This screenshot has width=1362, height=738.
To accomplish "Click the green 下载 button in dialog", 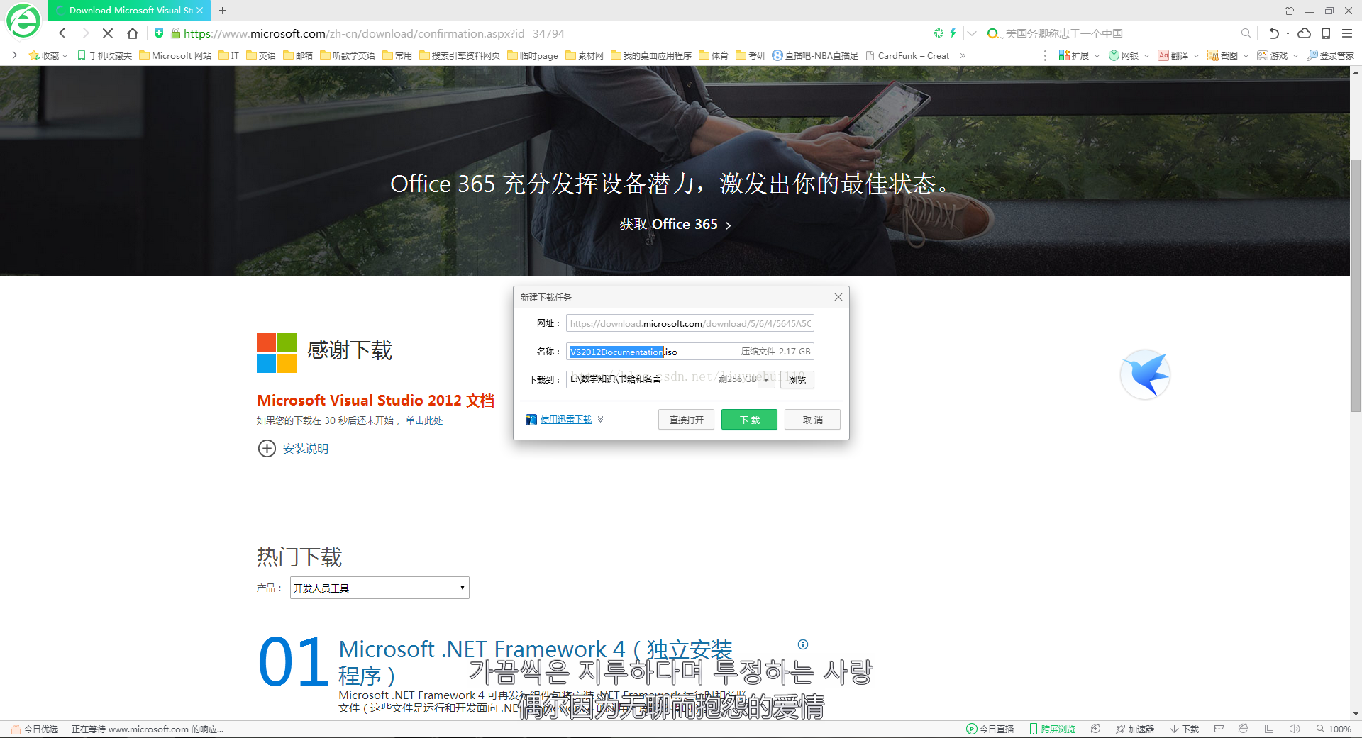I will [x=749, y=420].
